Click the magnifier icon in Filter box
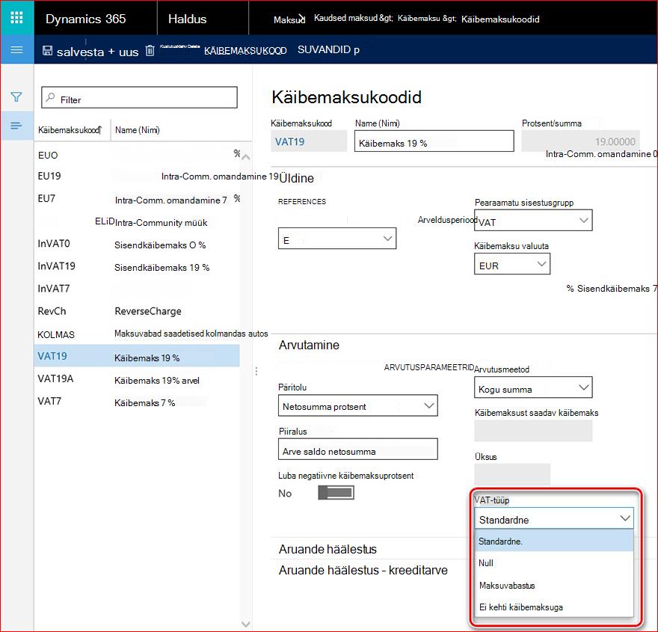658x632 pixels. click(x=51, y=97)
